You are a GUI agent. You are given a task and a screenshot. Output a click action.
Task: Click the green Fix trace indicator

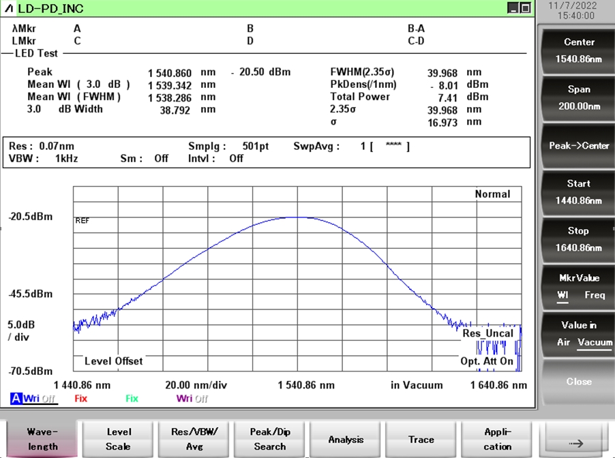tap(132, 399)
